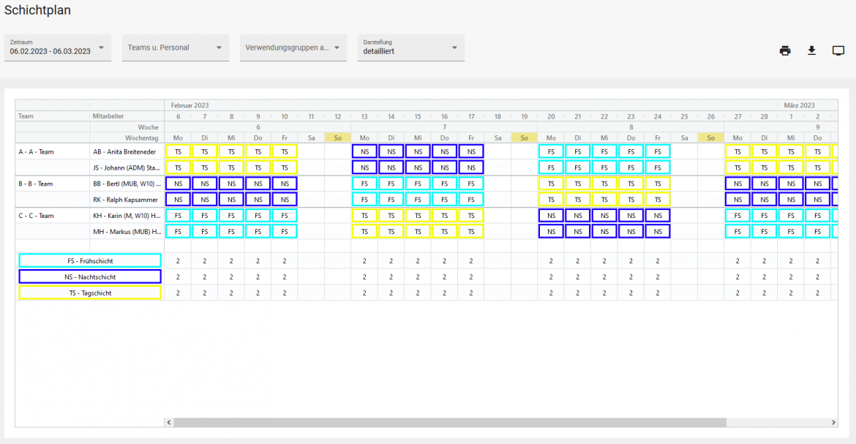Download the shift plan export

pos(811,50)
